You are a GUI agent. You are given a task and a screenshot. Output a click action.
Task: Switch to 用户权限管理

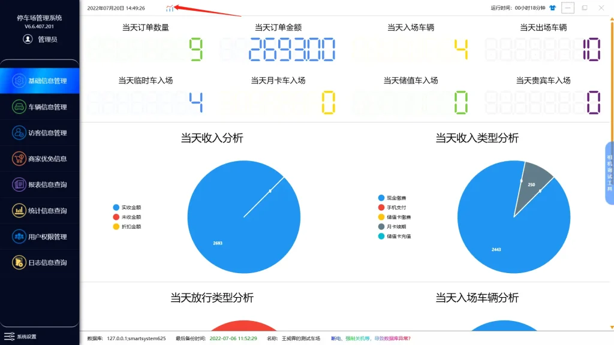pos(39,237)
